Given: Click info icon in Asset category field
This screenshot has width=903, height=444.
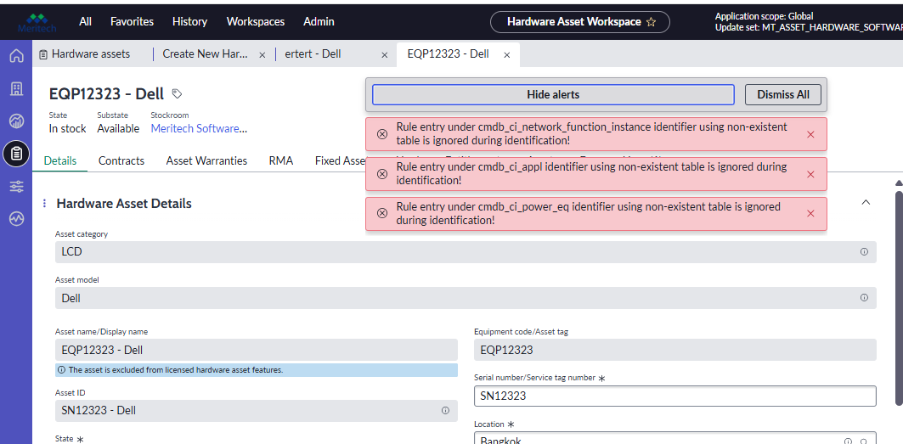Looking at the screenshot, I should point(864,251).
